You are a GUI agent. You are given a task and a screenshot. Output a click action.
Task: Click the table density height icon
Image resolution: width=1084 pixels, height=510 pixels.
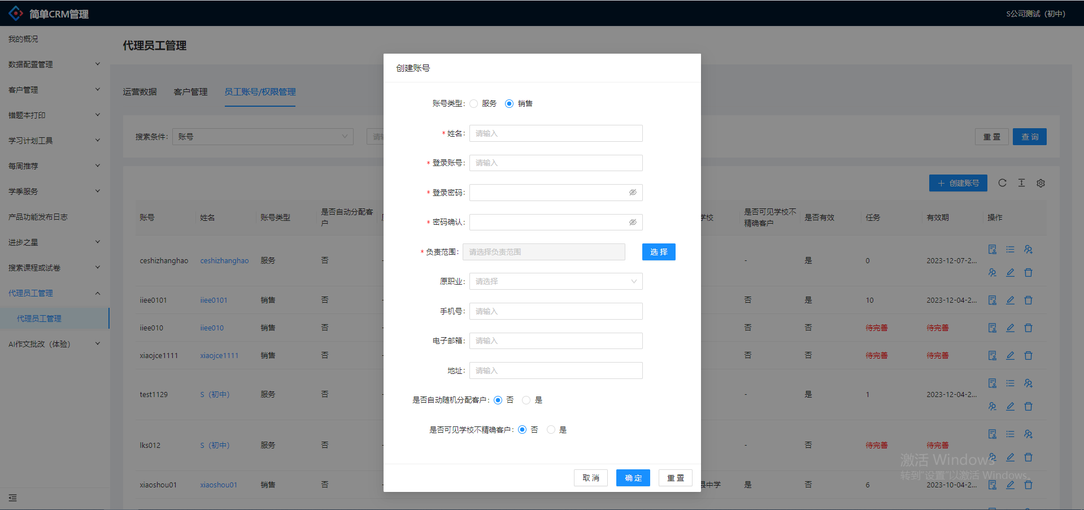click(x=1021, y=183)
